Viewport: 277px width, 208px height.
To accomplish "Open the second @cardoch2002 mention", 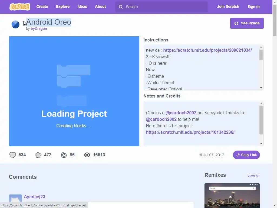I will coord(161,119).
